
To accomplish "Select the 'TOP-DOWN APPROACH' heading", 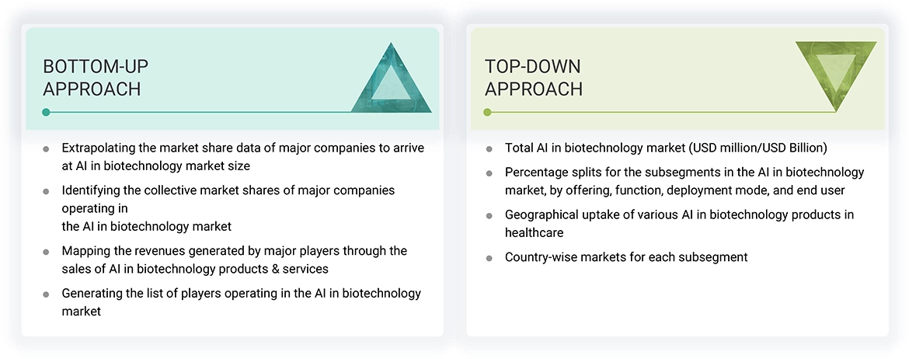I will [x=533, y=78].
